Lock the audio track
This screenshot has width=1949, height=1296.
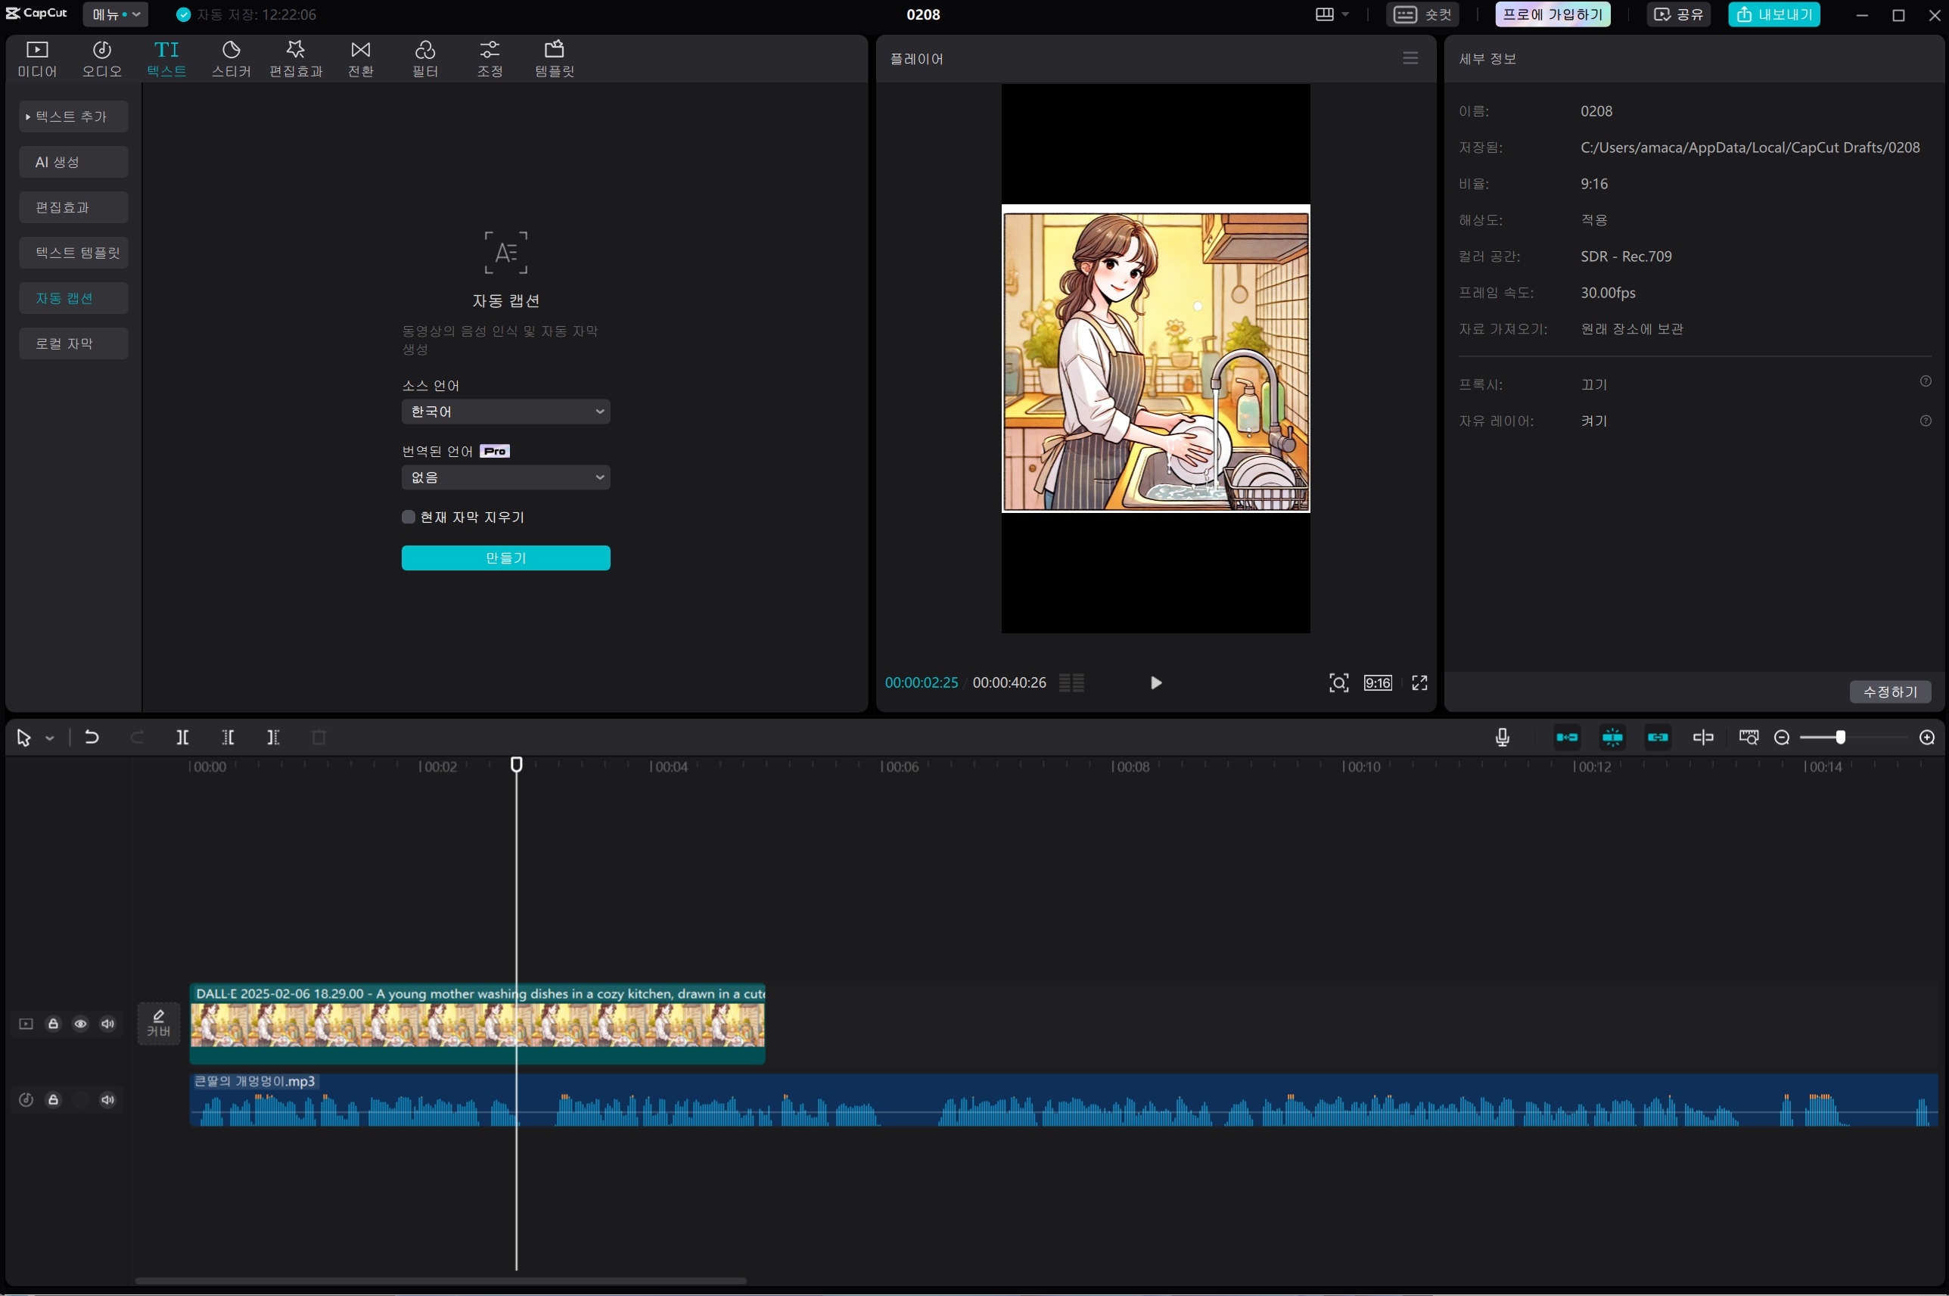tap(53, 1100)
